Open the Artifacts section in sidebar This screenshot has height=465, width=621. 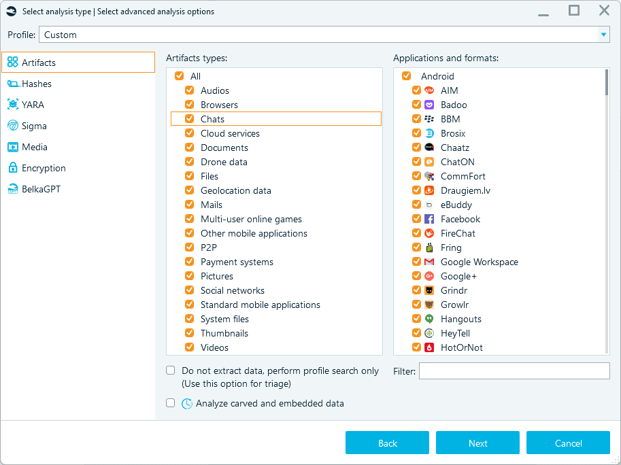coord(78,63)
